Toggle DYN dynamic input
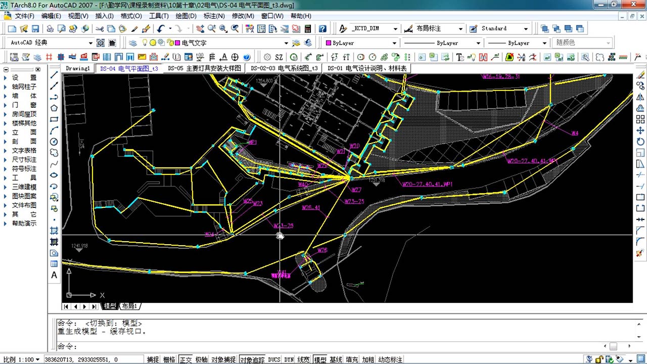 [289, 359]
